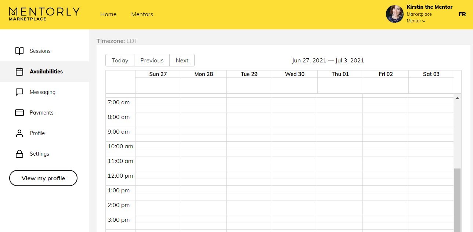Screen dimensions: 473x232
Task: Click the Messaging chat bubble icon
Action: tap(19, 92)
